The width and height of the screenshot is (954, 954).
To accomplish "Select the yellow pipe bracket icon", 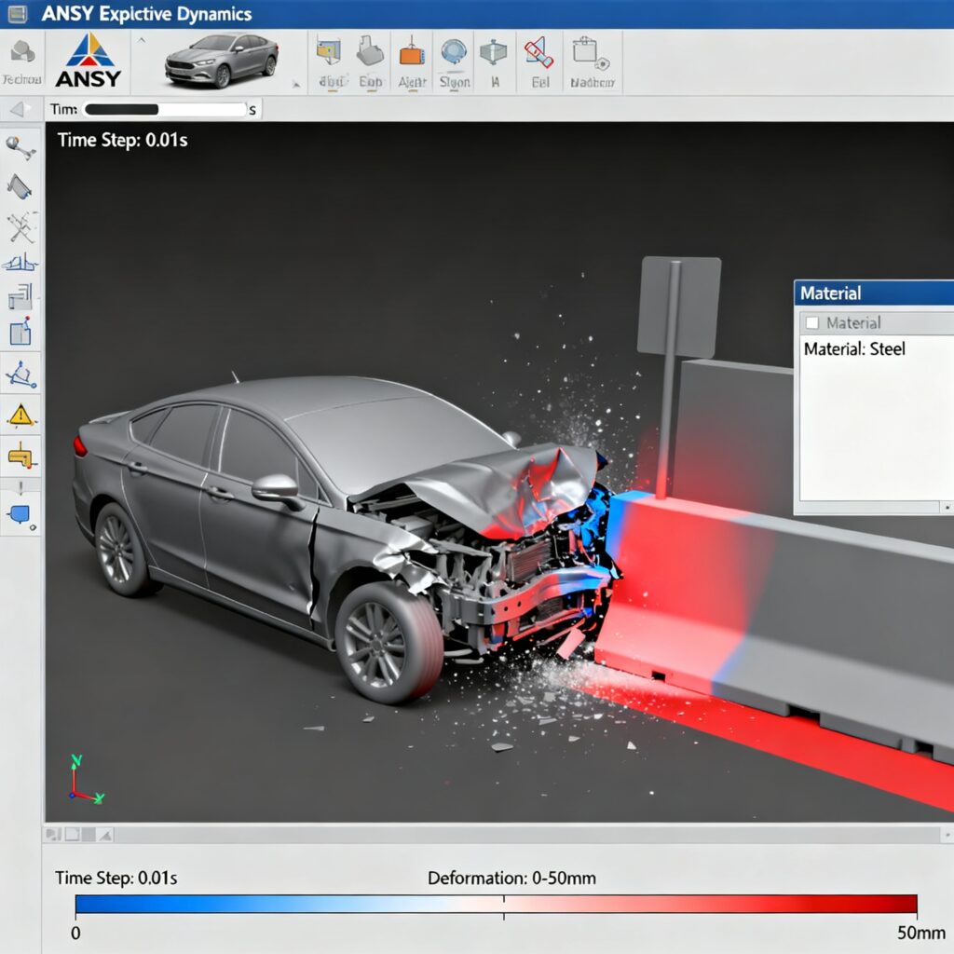I will [20, 457].
